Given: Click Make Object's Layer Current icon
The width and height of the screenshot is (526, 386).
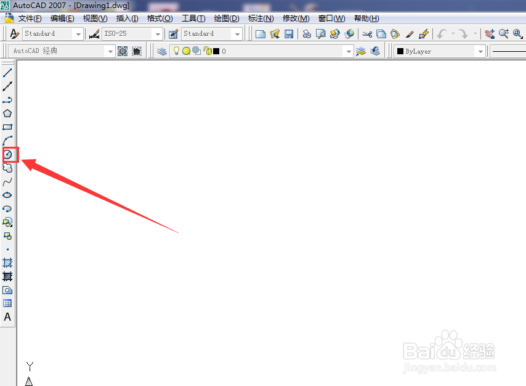Looking at the screenshot, I should (x=360, y=51).
